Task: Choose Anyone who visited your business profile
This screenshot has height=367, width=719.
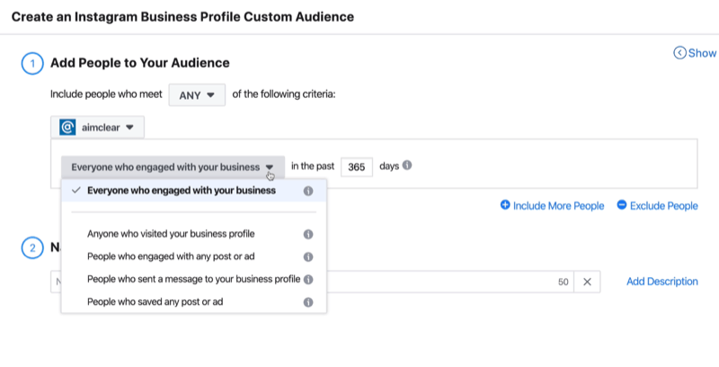Action: 193,234
